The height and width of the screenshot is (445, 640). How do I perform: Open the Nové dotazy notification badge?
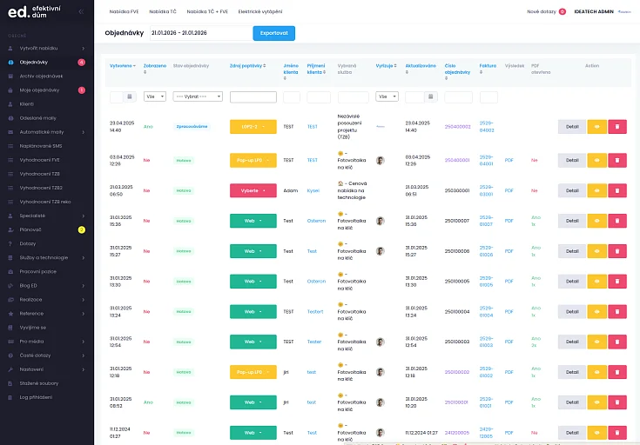(x=562, y=12)
